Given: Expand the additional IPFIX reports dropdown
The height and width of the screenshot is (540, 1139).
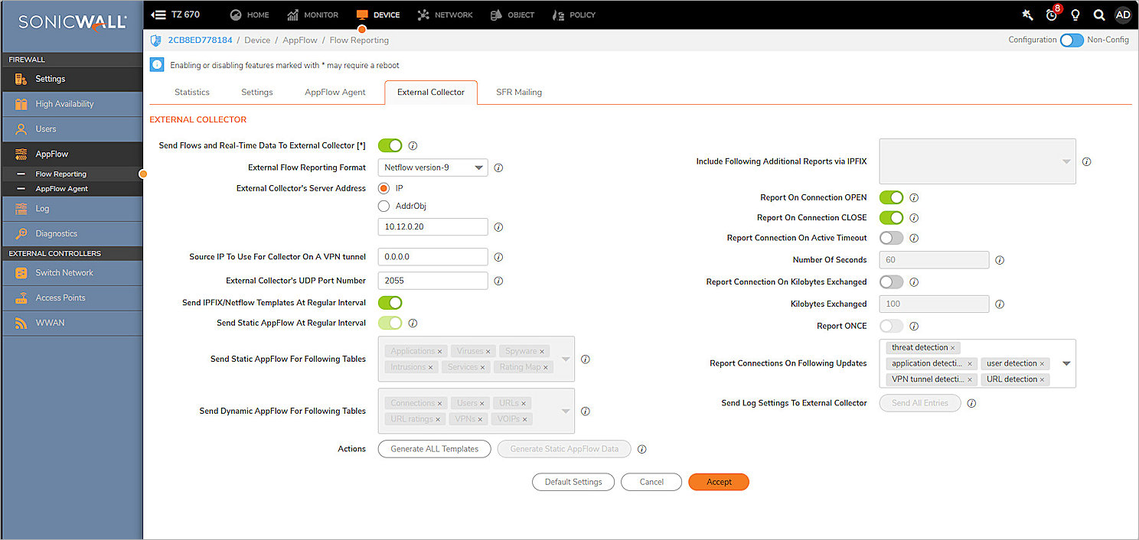Looking at the screenshot, I should point(1066,161).
